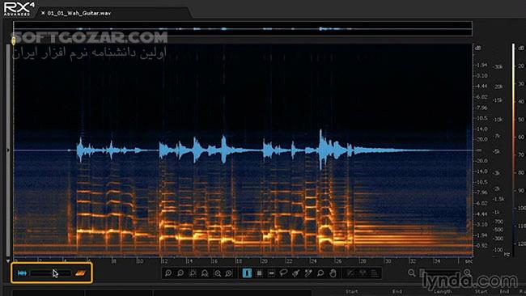Click the -6.02 dB label on upper amplitude scale
The image size is (526, 296).
click(481, 97)
